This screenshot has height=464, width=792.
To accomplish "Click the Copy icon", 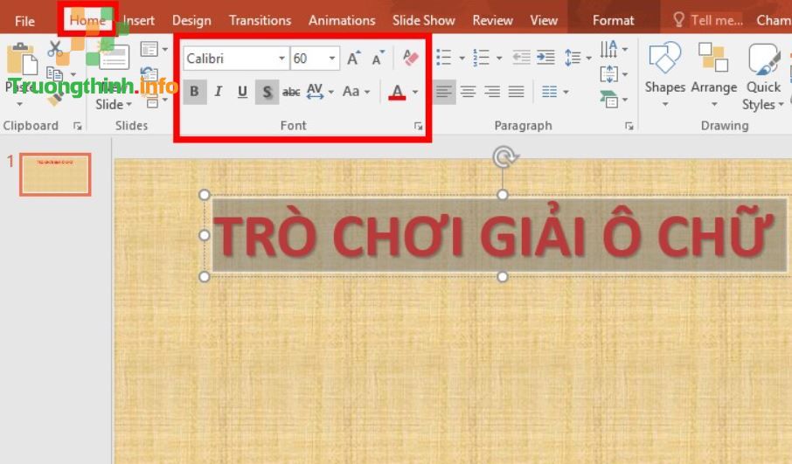I will pyautogui.click(x=54, y=74).
